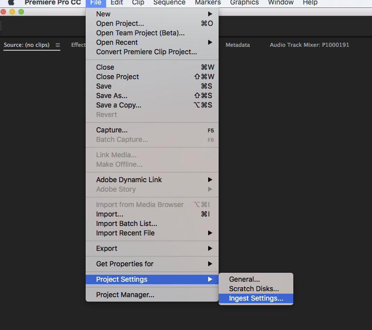Select Close Project menu item
Viewport: 372px width, 330px height.
coord(152,77)
